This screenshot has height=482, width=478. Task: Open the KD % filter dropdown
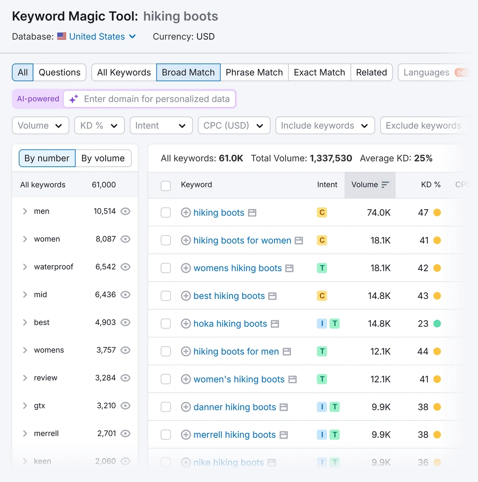click(x=99, y=126)
